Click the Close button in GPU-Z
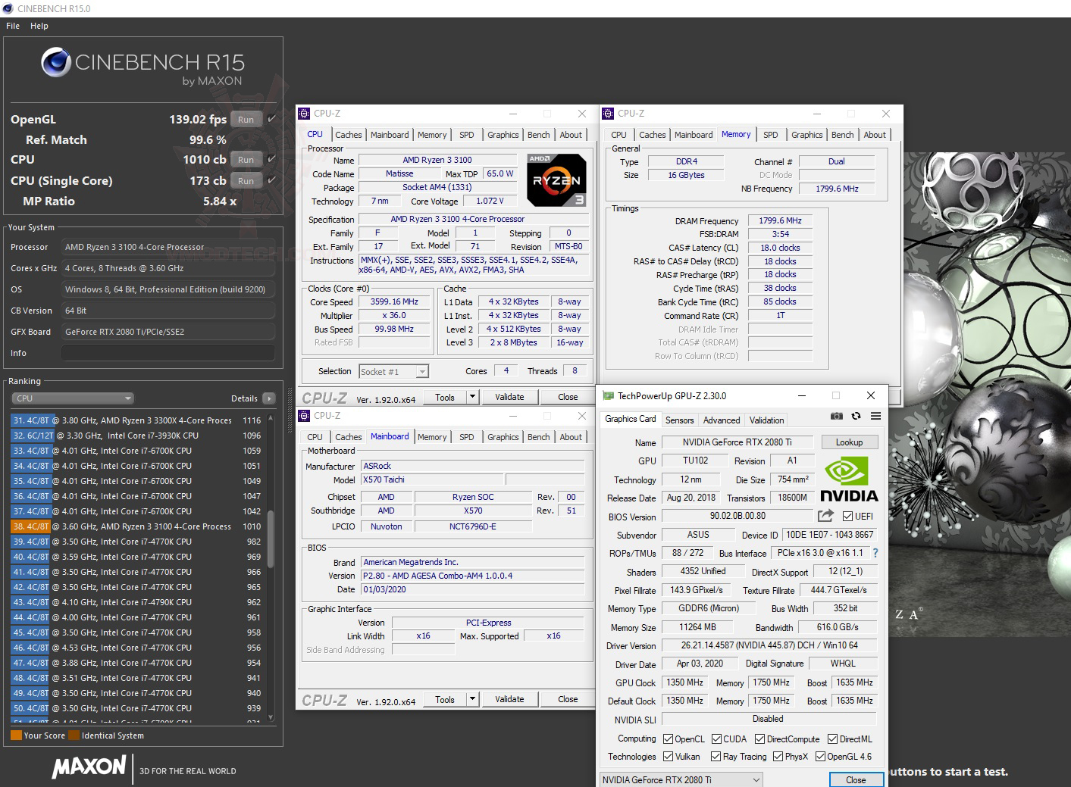 pyautogui.click(x=856, y=779)
